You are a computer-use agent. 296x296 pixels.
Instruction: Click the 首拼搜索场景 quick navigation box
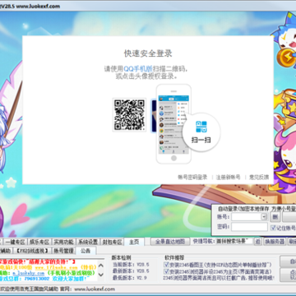[x=234, y=242]
